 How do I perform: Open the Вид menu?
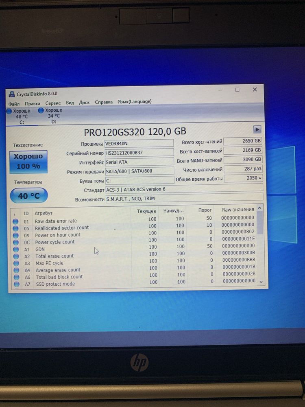(70, 103)
